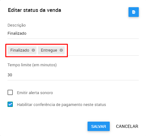Viewport: 146px width, 136px height.
Task: Remove the Finalizado chip with its x
Action: click(33, 50)
